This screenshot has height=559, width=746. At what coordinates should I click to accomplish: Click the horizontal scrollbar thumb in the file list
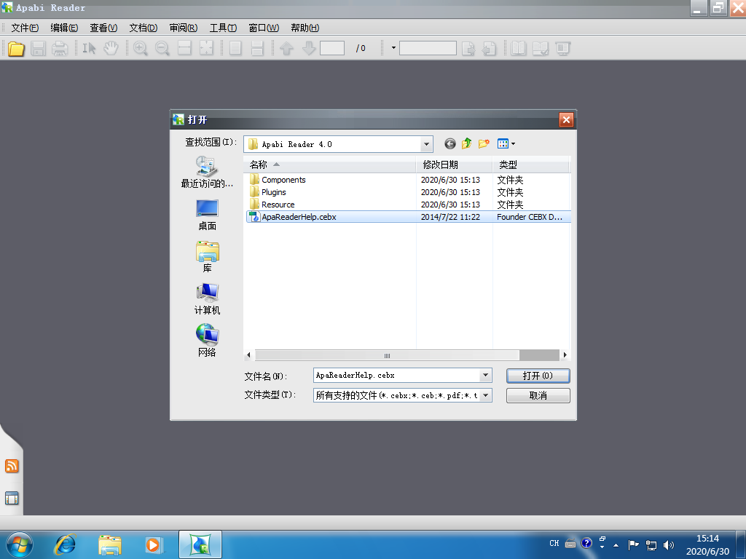[388, 355]
